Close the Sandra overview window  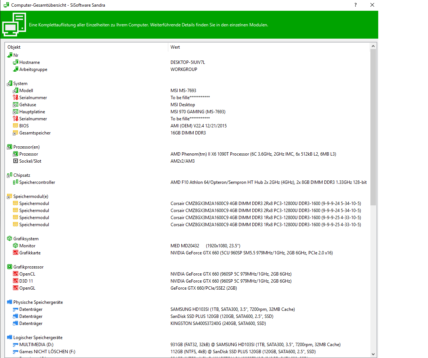click(x=372, y=5)
